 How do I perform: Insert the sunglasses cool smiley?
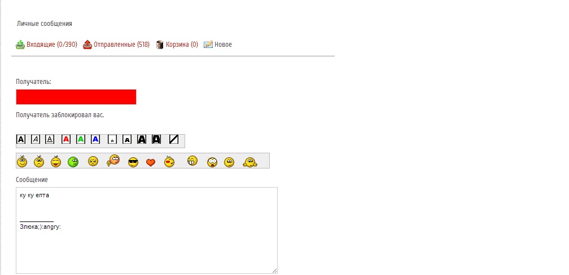click(x=133, y=162)
